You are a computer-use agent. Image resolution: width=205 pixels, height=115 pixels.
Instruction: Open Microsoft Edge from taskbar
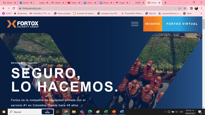[90, 112]
